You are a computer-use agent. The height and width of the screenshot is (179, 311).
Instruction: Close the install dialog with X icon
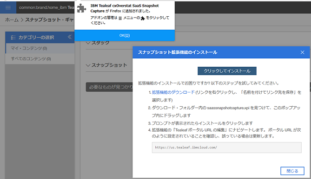point(302,52)
